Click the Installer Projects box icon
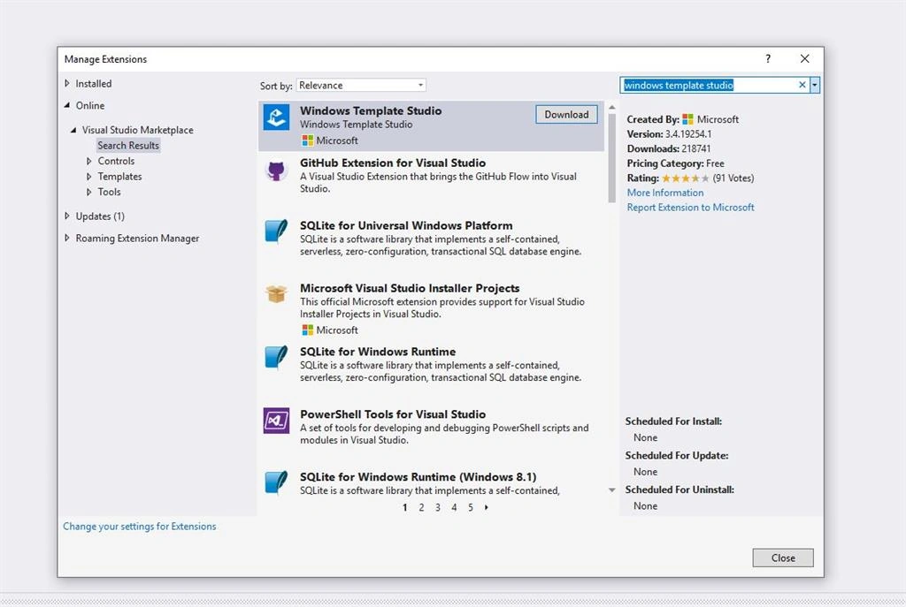 [276, 293]
